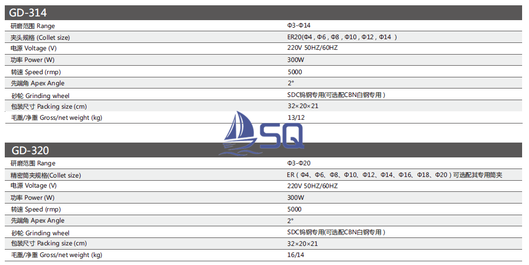Select GD-320 Grinding wheel label

pyautogui.click(x=40, y=233)
